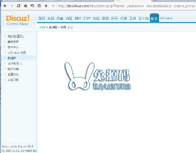The image size is (196, 153).
Task: Go to the 应用 tab
Action: (123, 19)
